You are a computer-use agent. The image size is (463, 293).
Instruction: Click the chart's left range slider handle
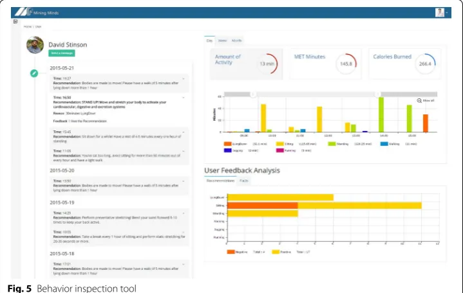(253, 94)
